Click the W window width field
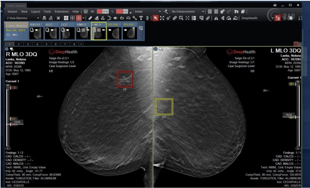Screen dimensions: 310x188 tap(102, 11)
